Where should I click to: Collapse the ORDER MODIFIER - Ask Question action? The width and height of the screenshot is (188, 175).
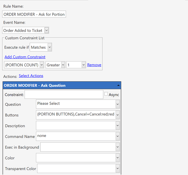tap(118, 85)
